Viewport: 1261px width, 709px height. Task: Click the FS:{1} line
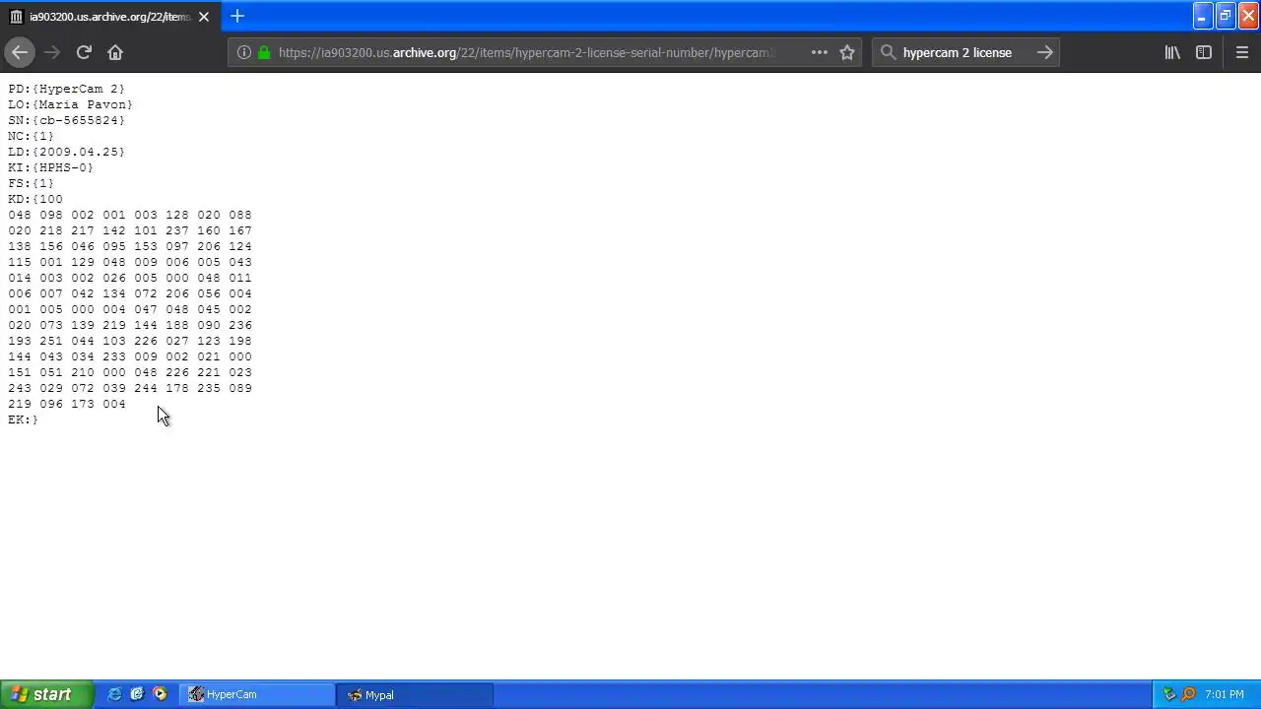pos(32,183)
